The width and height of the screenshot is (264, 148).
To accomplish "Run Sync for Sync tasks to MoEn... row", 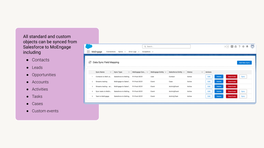I will pos(243,91).
